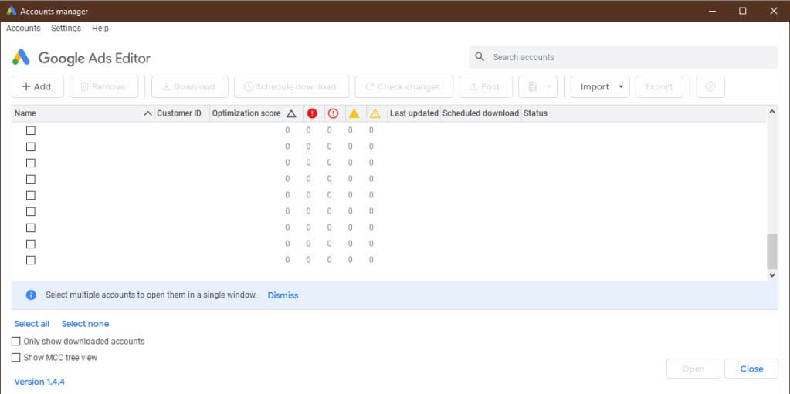The height and width of the screenshot is (394, 790).
Task: Click the vertical scrollbar thumb
Action: click(772, 251)
